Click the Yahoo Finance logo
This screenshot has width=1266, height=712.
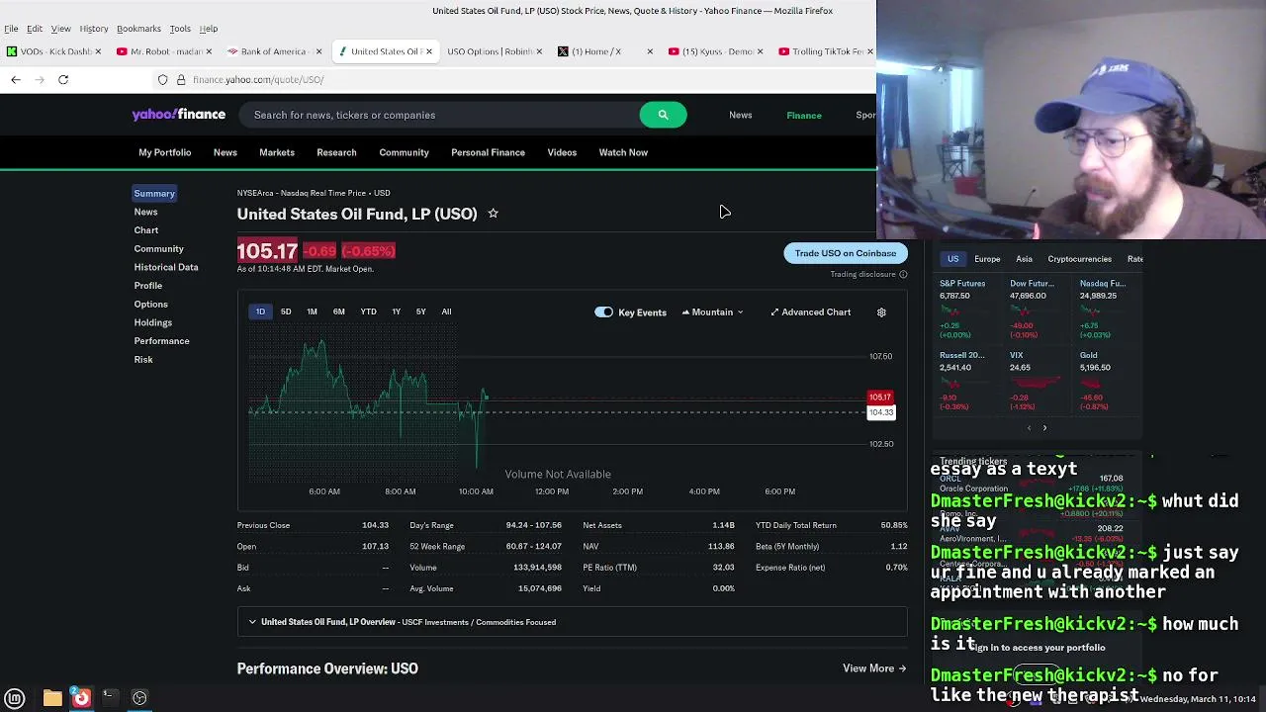pyautogui.click(x=179, y=115)
